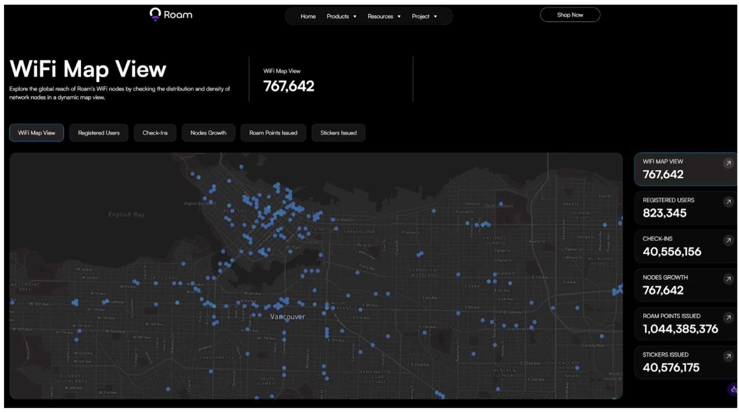The width and height of the screenshot is (739, 412).
Task: Click the purple chatbot icon at bottom right
Action: click(x=733, y=389)
